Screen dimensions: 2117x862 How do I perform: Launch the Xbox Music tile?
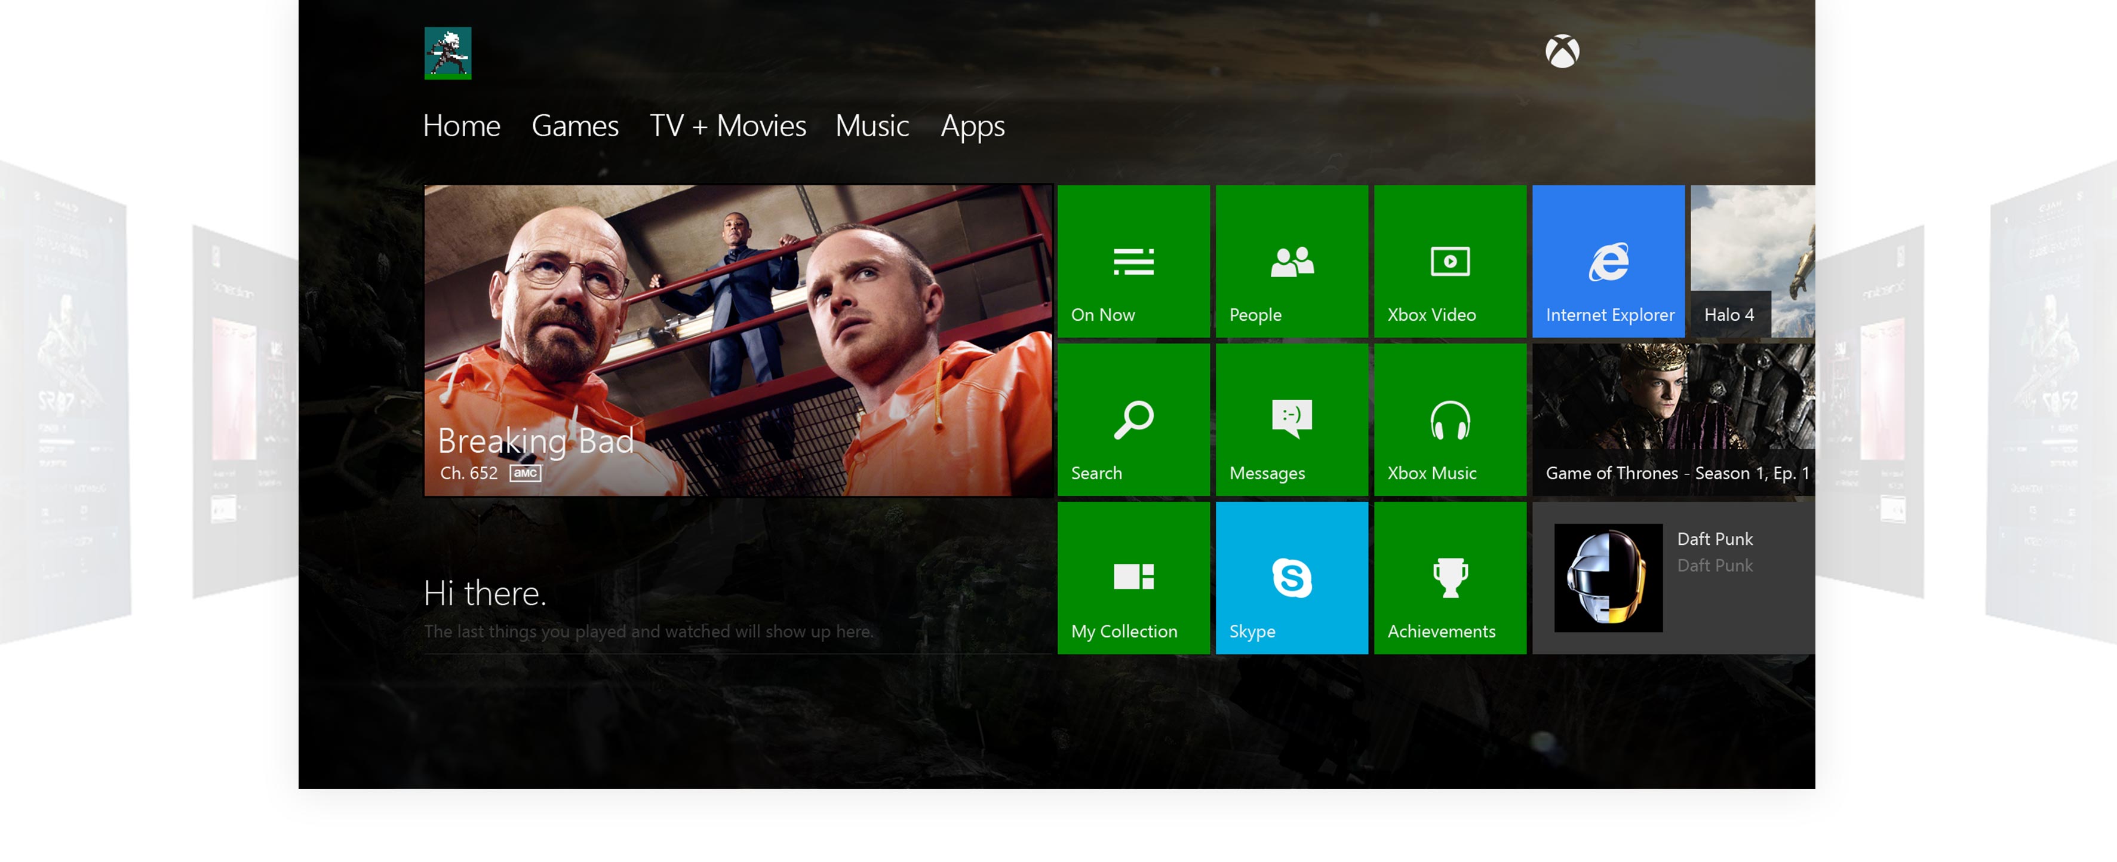(x=1450, y=419)
